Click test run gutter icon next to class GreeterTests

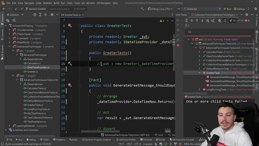point(70,26)
